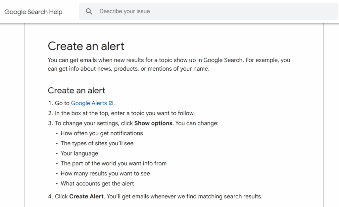Click the intro paragraph about getting emails
The image size is (339, 207).
[x=169, y=64]
